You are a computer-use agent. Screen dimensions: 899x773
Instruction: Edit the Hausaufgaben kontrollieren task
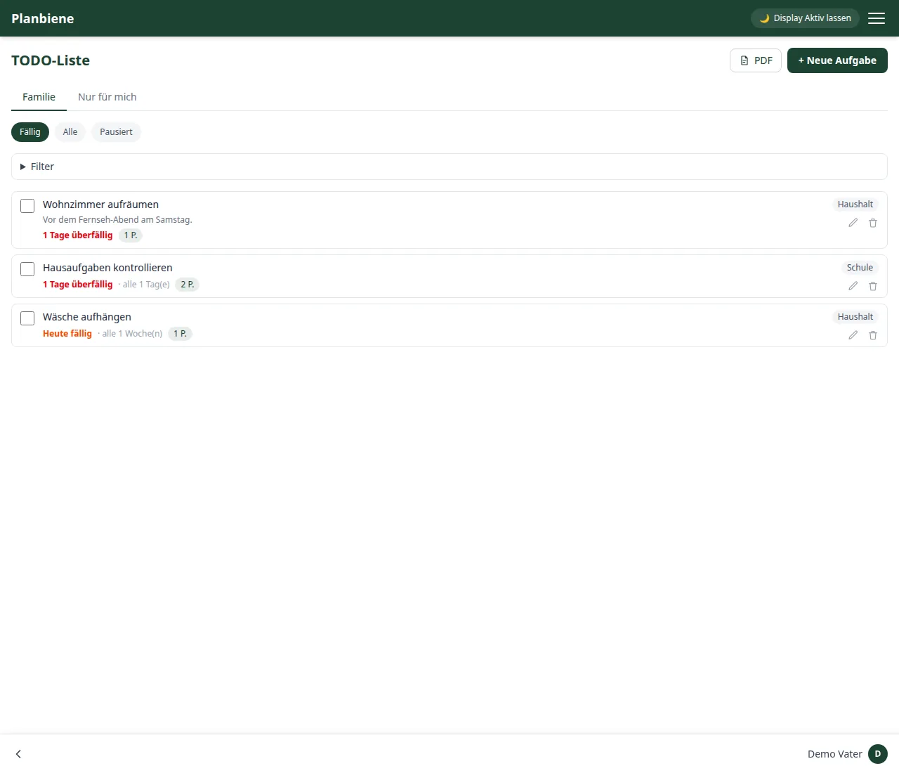pos(853,286)
